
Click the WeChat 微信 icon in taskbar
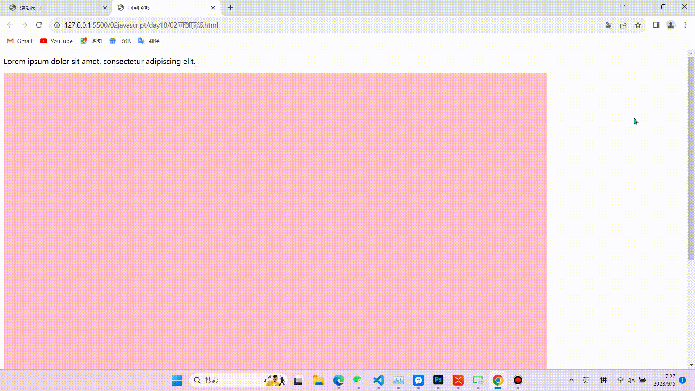coord(358,380)
